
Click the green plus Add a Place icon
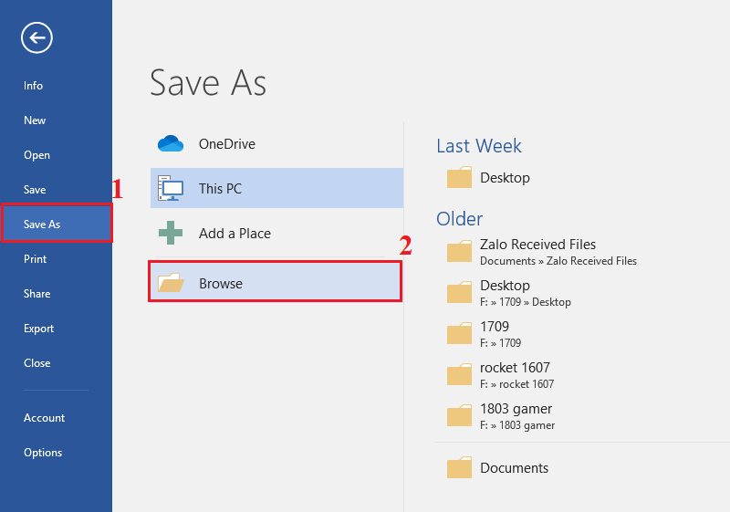(x=171, y=234)
